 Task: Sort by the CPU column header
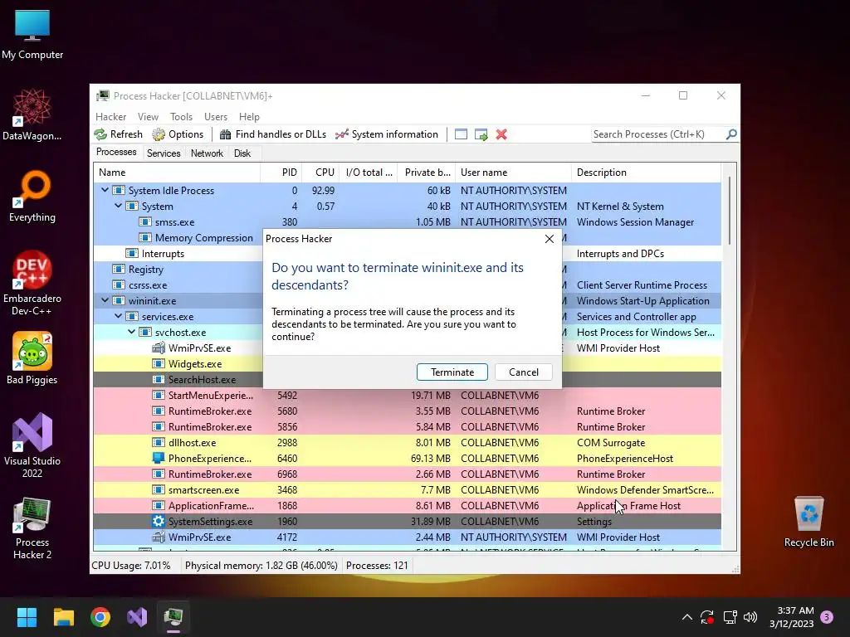[320, 173]
